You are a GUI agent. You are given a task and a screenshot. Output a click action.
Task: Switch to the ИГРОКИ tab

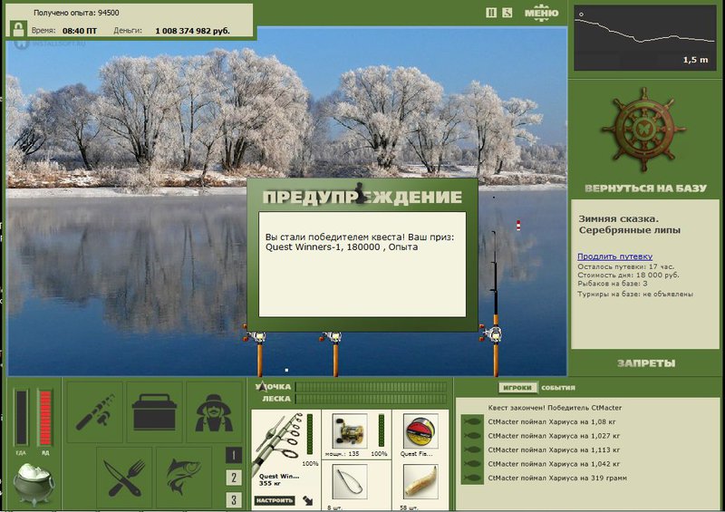[x=517, y=388]
